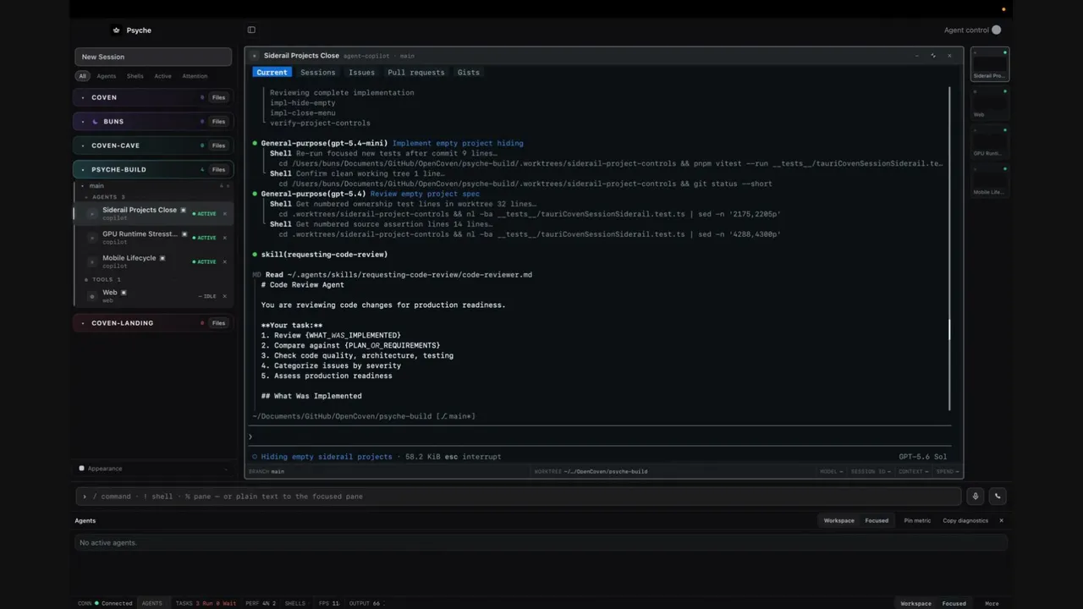1083x609 pixels.
Task: Select Workspace in the status bar toggle
Action: [915, 603]
